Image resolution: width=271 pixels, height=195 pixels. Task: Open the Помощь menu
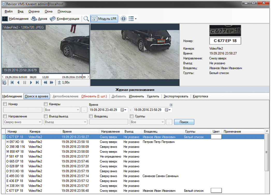point(64,11)
